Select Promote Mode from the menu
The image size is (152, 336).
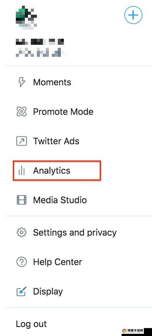click(x=63, y=111)
